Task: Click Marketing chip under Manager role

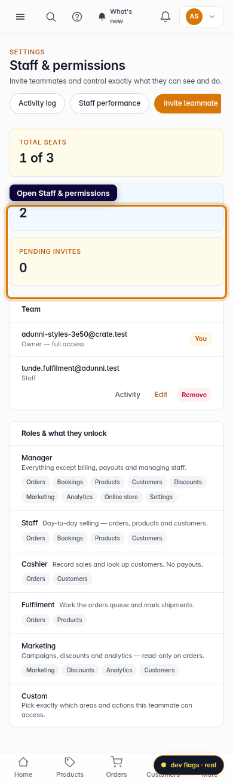Action: 41,497
